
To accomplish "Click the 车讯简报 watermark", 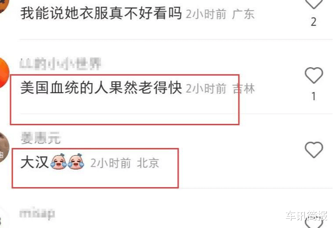I will point(307,216).
